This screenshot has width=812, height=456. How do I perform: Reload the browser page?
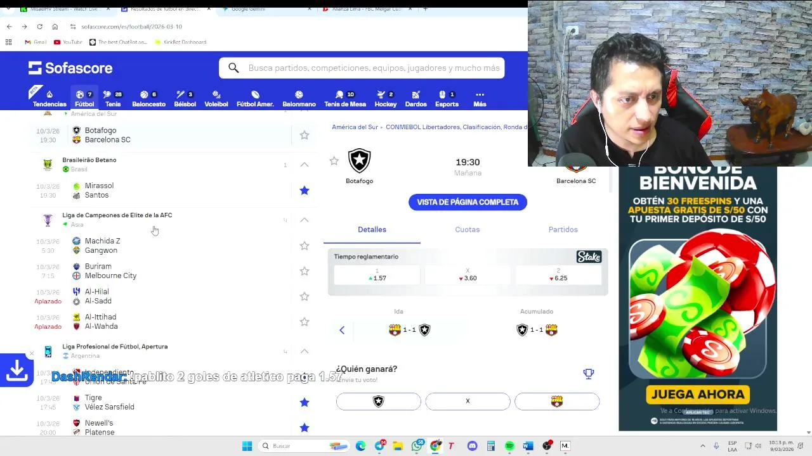(39, 27)
